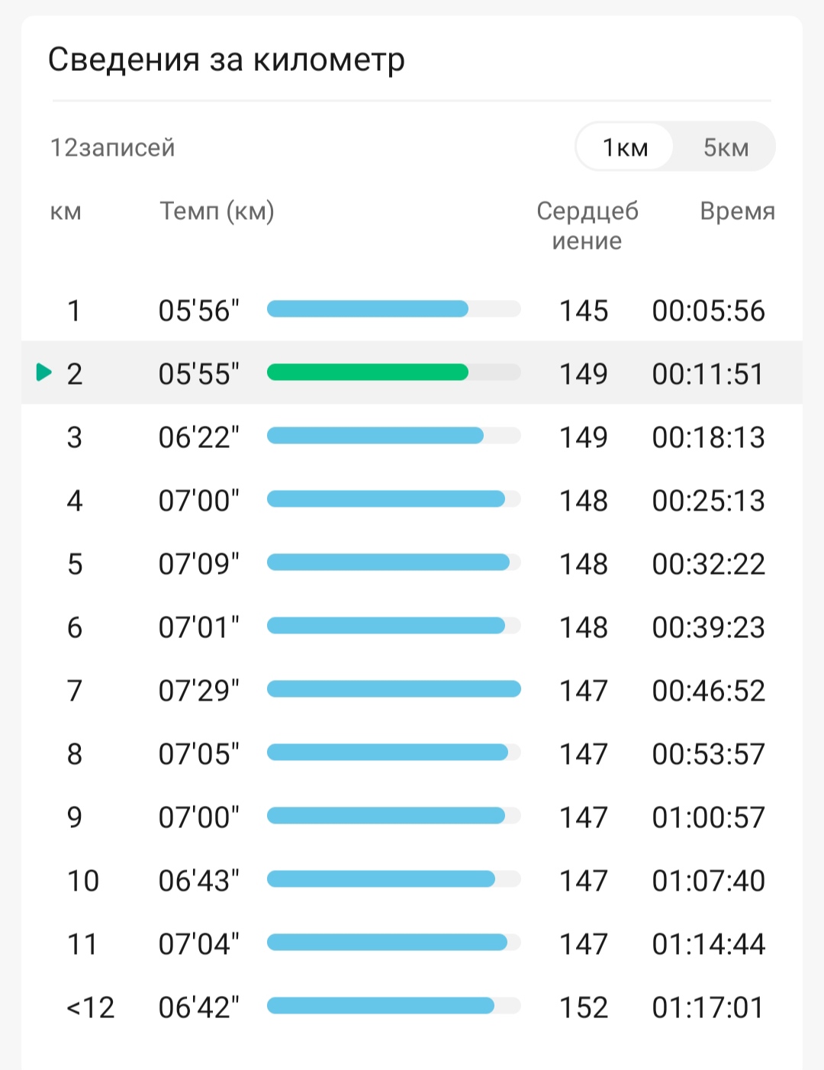Image resolution: width=824 pixels, height=1070 pixels.
Task: Select the kilometer 10 row with pace 06'43"
Action: pos(412,880)
